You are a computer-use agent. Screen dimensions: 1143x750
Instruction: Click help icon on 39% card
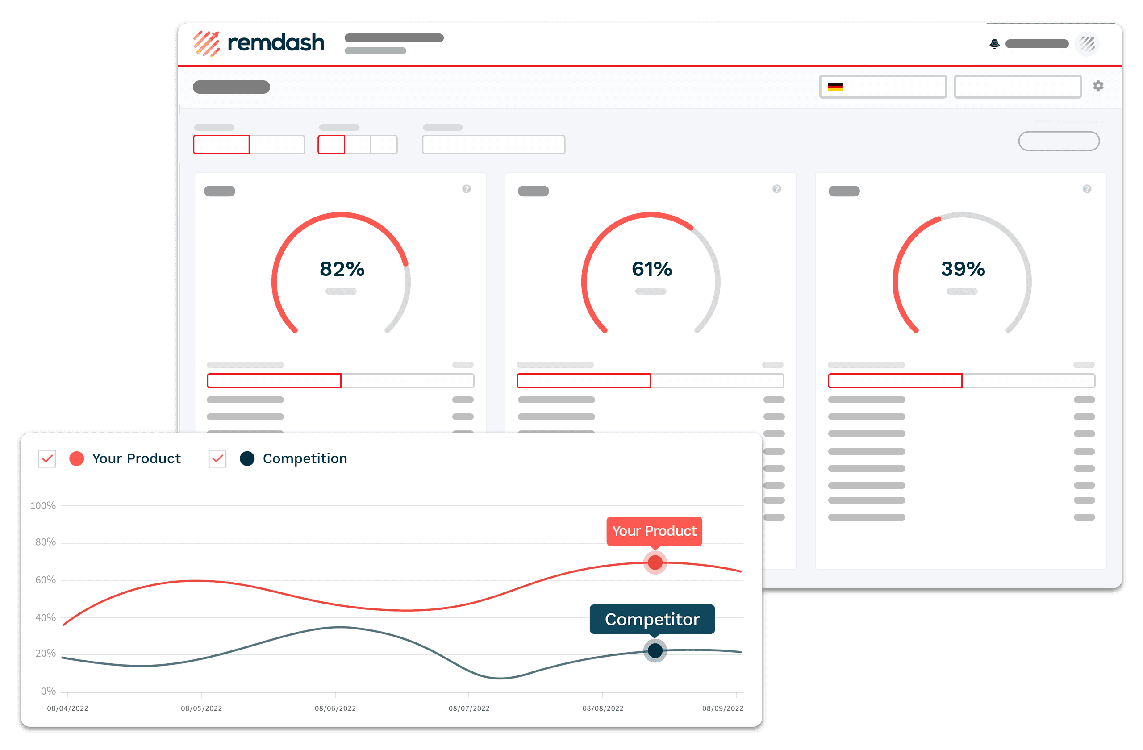click(x=1087, y=189)
